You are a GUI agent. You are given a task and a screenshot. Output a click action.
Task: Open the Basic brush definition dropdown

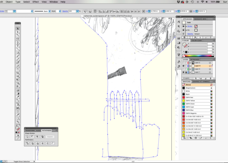(x=50, y=11)
